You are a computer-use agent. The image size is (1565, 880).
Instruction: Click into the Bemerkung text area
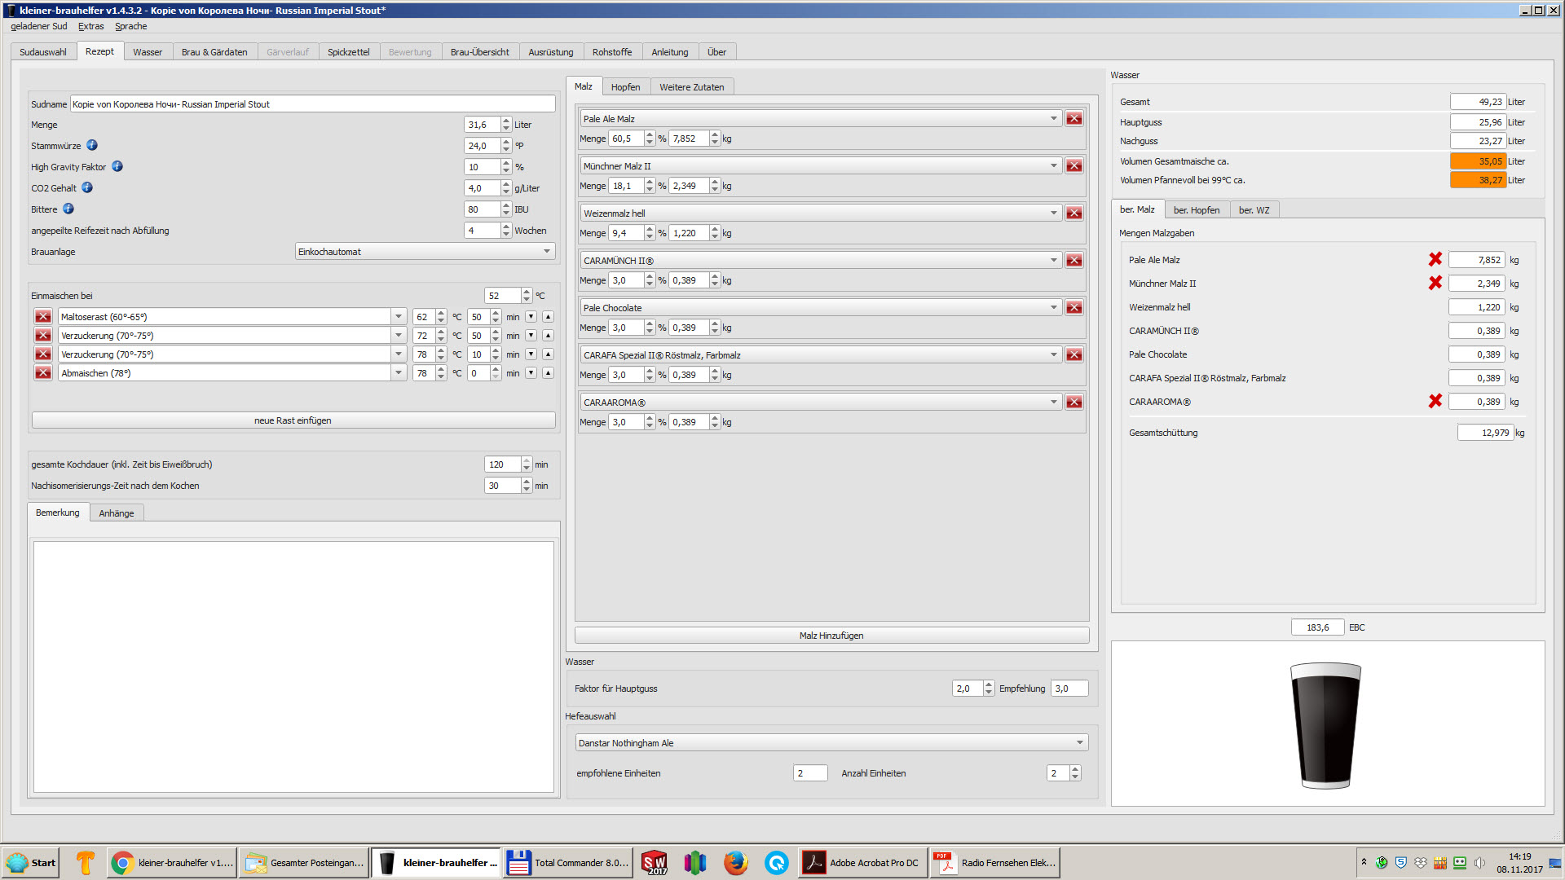click(293, 666)
